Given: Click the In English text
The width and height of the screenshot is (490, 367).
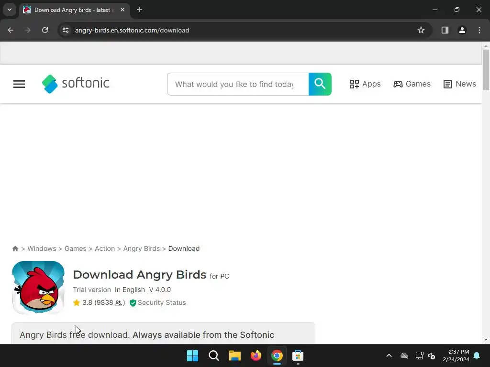Looking at the screenshot, I should [130, 290].
